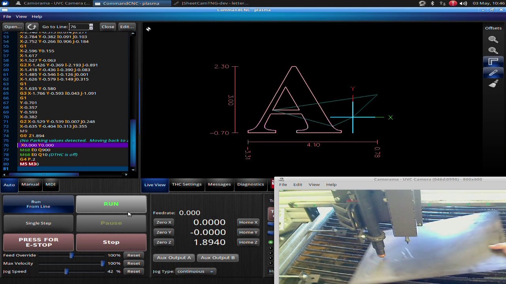Click PRESS FOR E-STOP button
This screenshot has width=506, height=284.
tap(38, 242)
